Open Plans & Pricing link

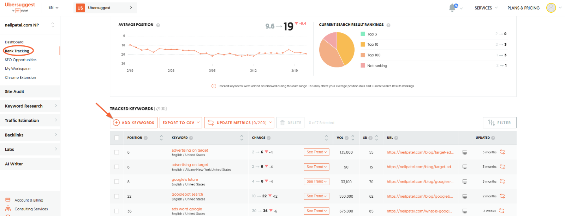click(x=523, y=8)
